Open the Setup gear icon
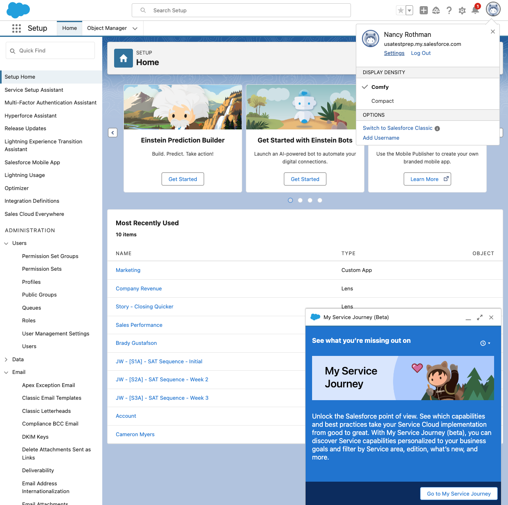The height and width of the screenshot is (505, 508). click(x=462, y=11)
